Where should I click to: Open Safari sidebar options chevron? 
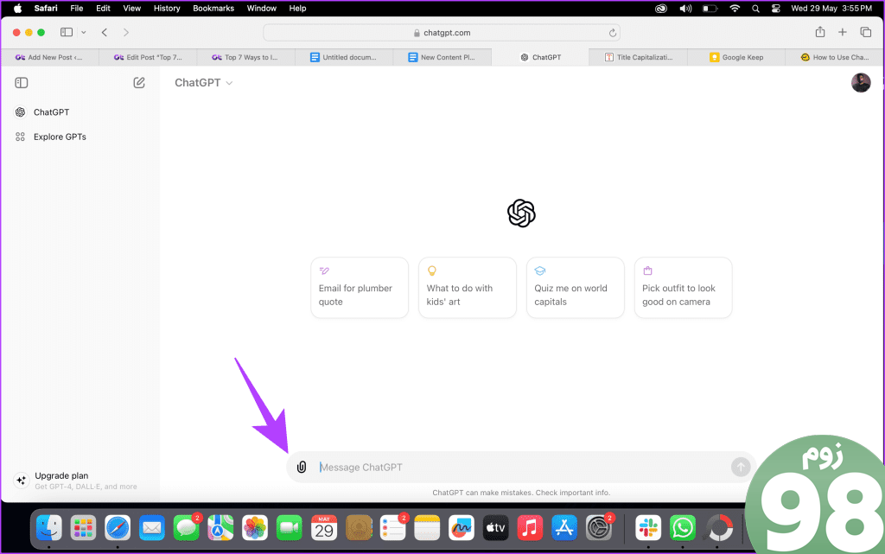tap(84, 33)
